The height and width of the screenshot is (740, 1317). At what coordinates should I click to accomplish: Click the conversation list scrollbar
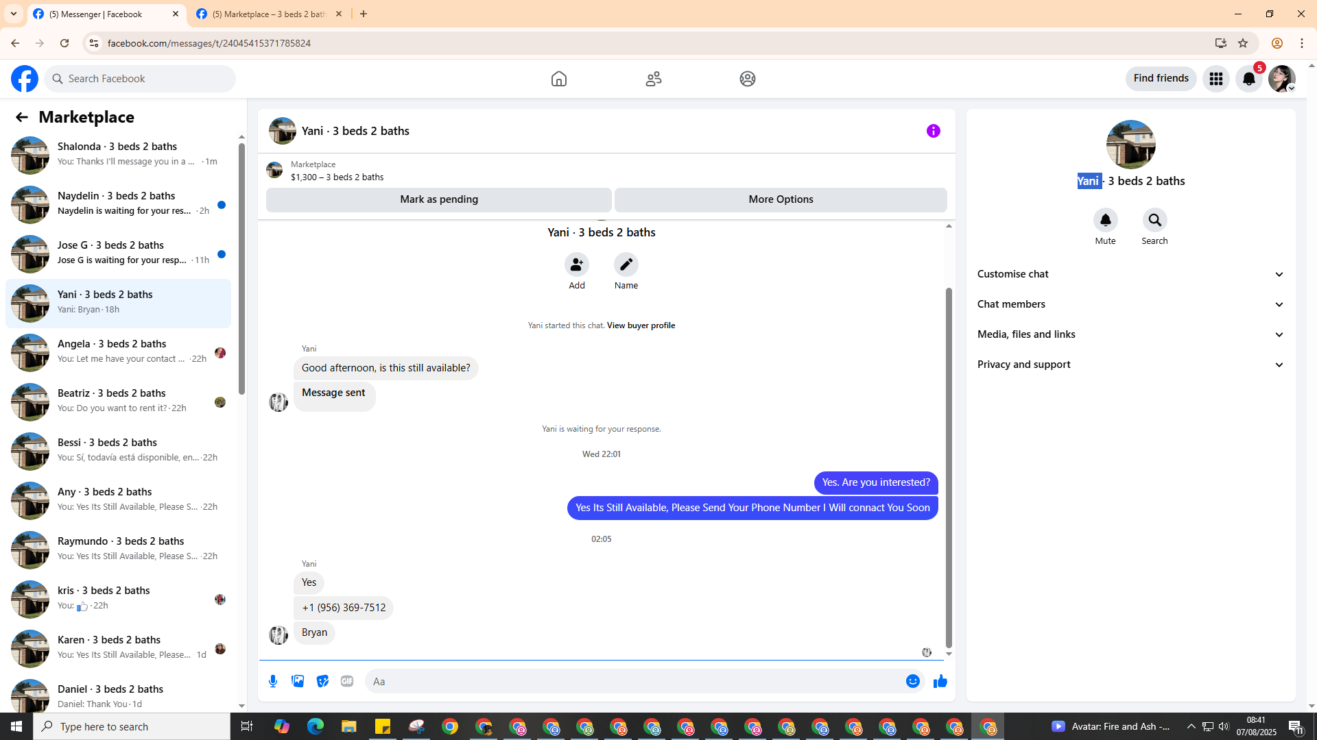[x=241, y=269]
